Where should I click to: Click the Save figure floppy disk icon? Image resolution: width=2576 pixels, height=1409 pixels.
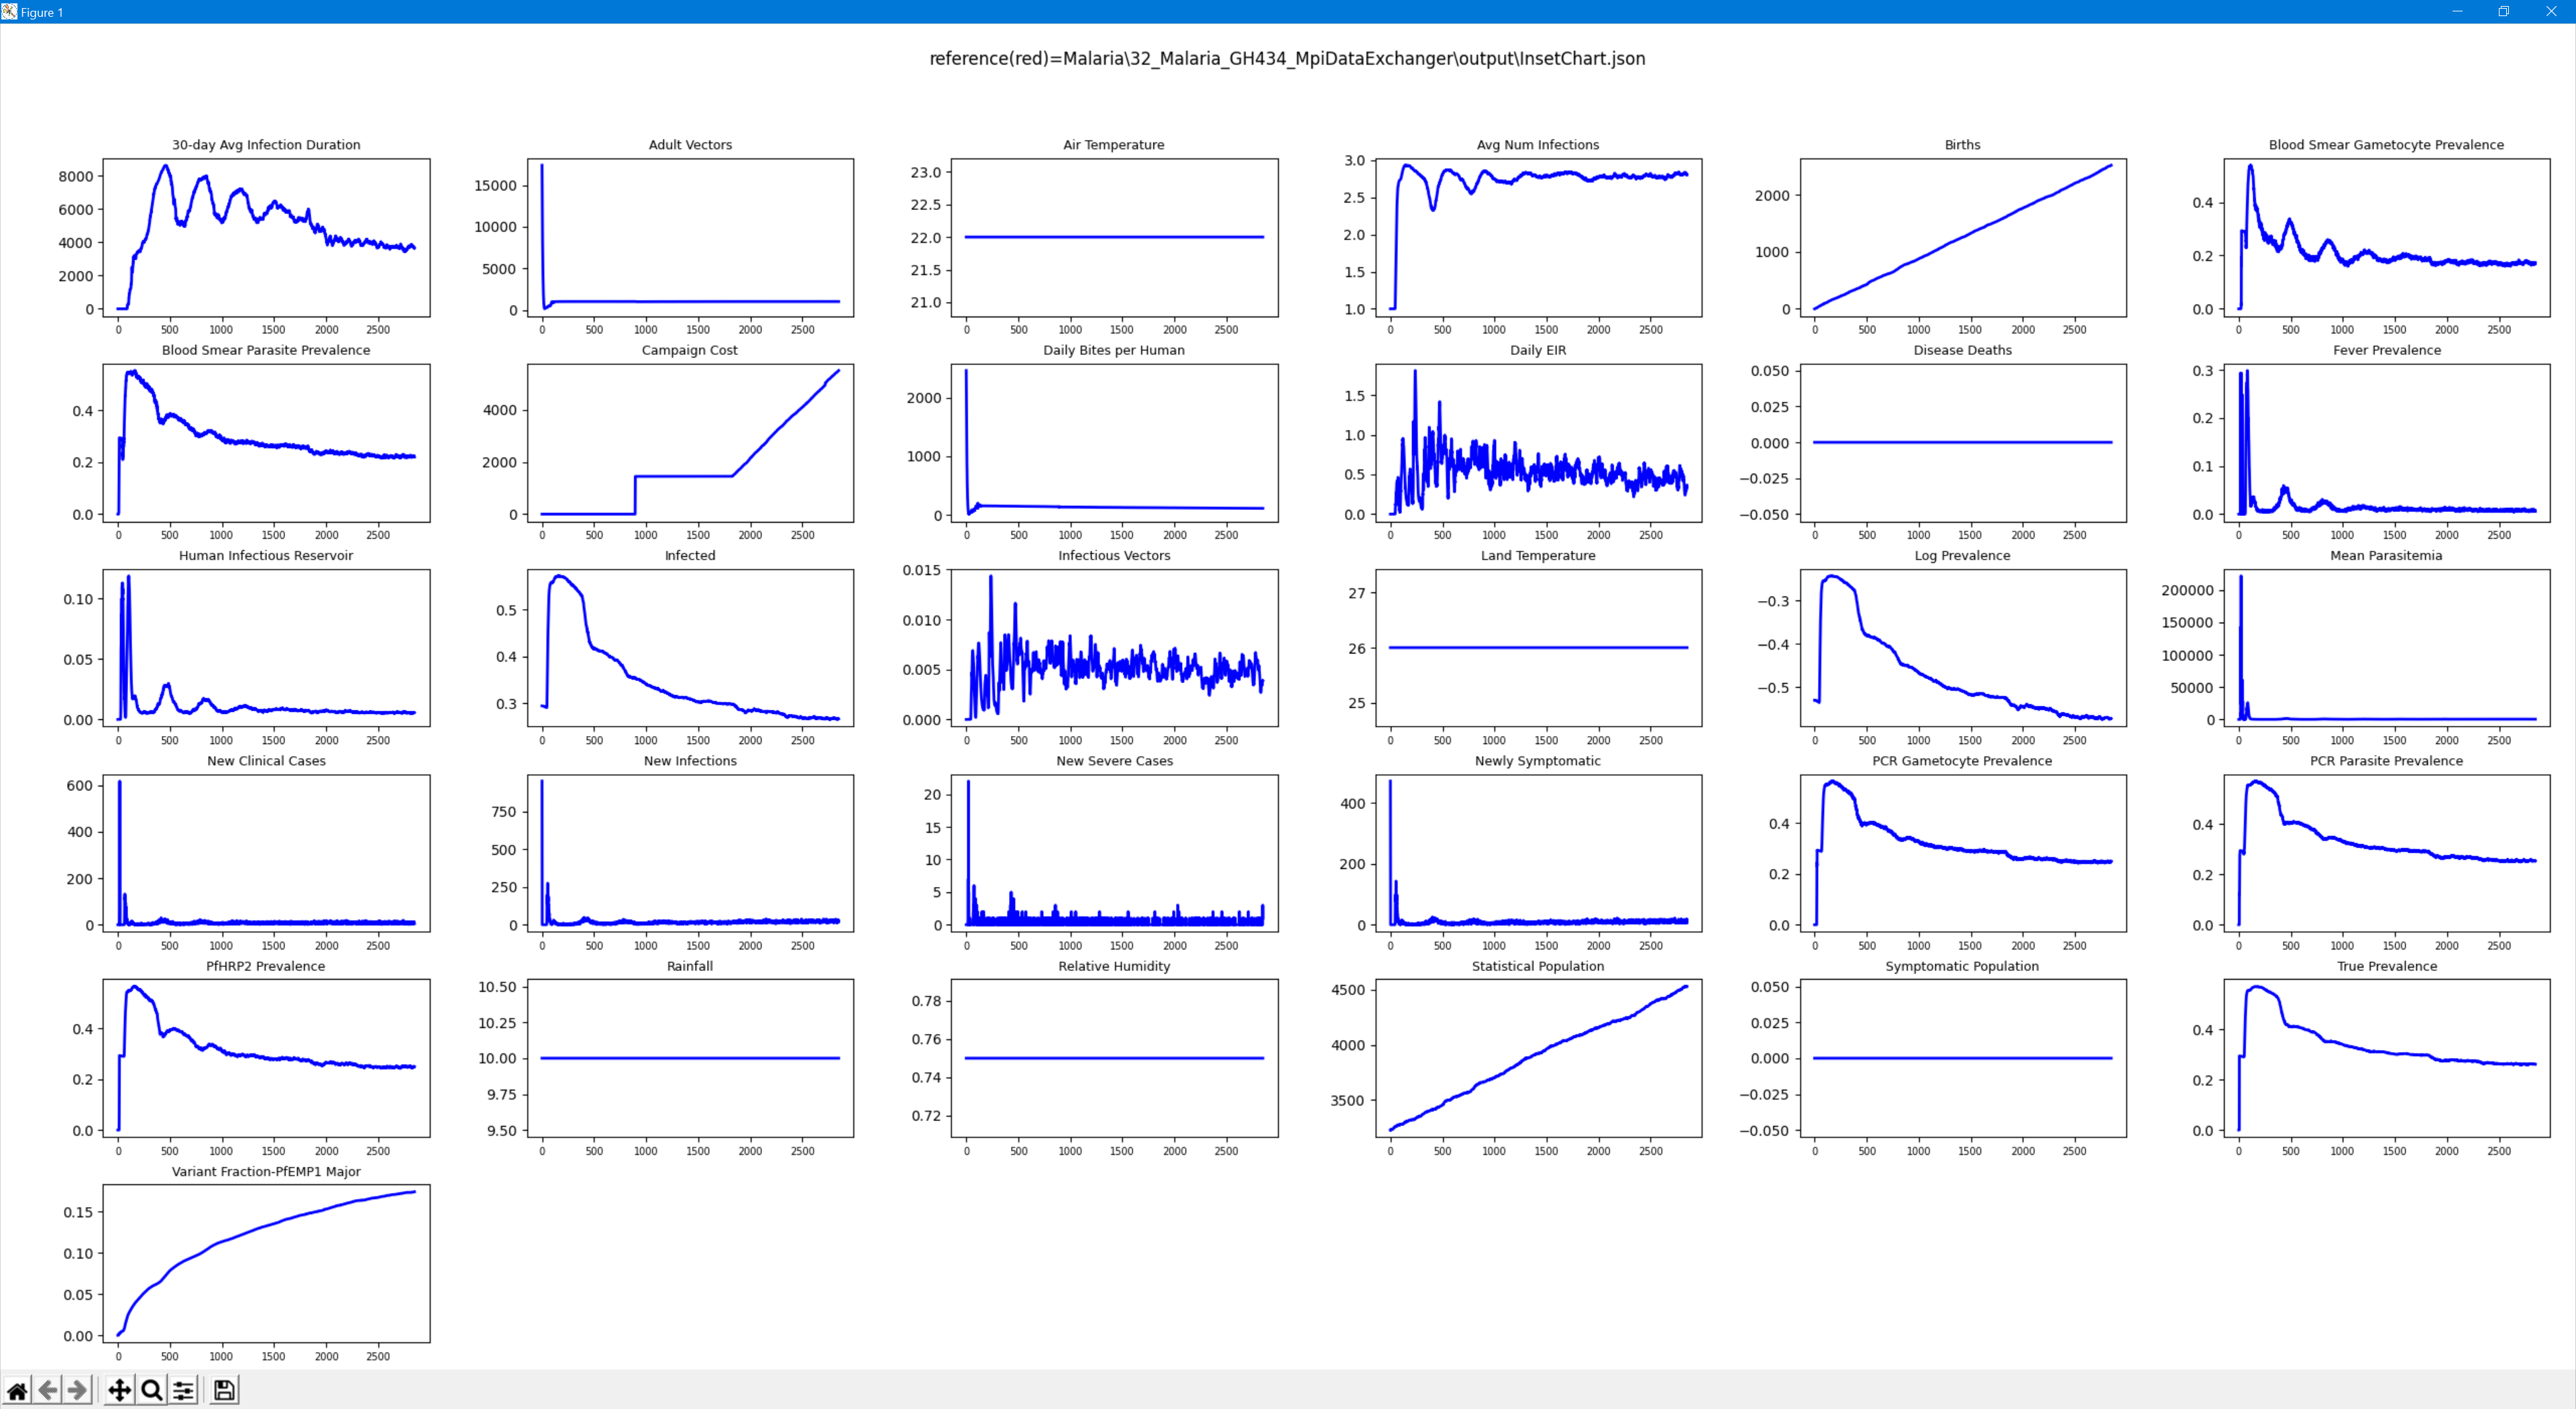coord(225,1390)
